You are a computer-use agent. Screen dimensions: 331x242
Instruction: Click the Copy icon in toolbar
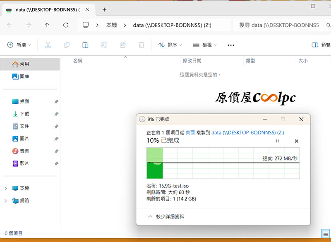point(67,45)
